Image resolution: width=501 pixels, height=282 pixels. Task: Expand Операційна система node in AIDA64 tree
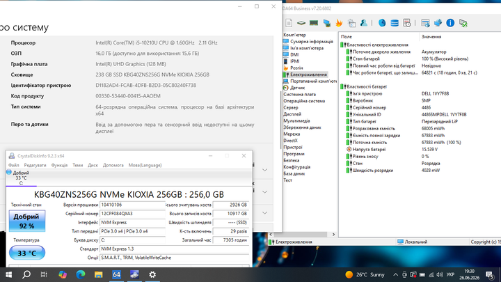click(x=304, y=101)
